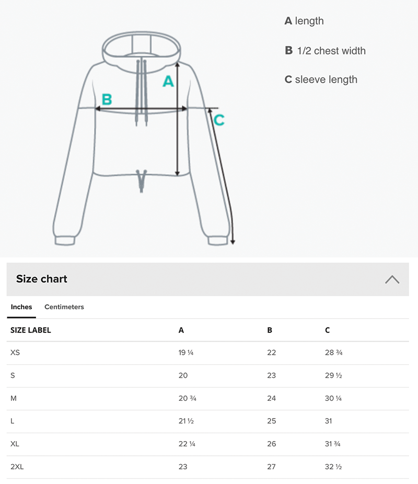Click the Size chart header title
The height and width of the screenshot is (484, 418).
click(42, 279)
